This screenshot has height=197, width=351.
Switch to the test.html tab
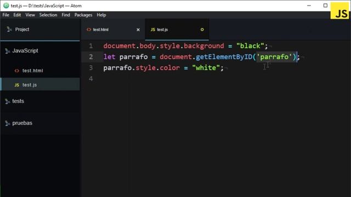point(113,30)
